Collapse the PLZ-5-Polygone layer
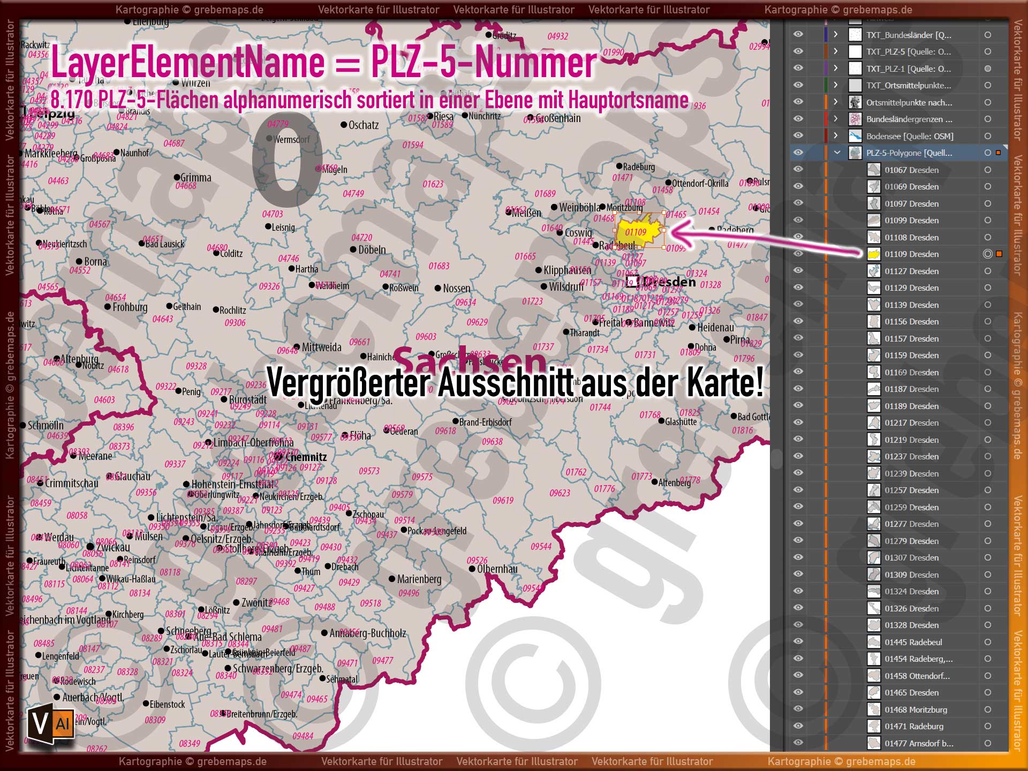Screen dimensions: 1028x771 837,153
